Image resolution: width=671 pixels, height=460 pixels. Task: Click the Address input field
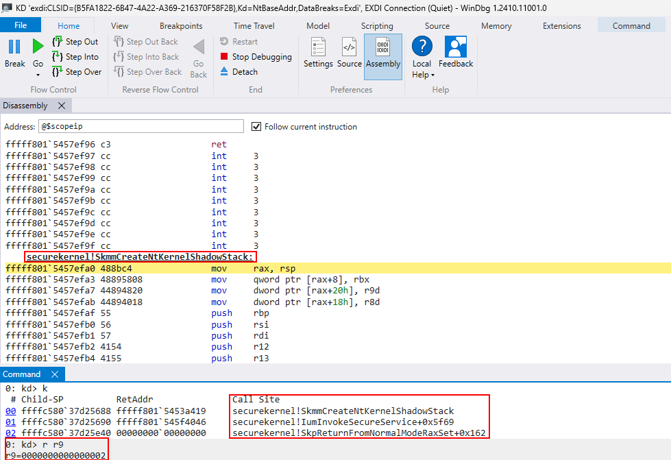point(141,126)
